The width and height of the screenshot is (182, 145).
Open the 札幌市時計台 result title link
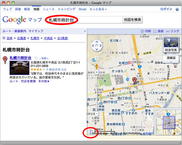[x=20, y=58]
